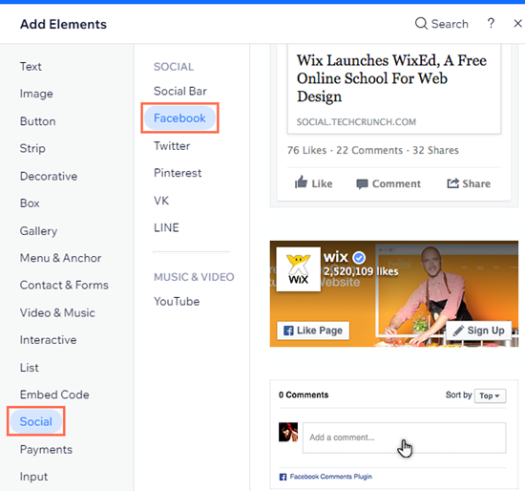
Task: Click the Like Page button
Action: 313,331
